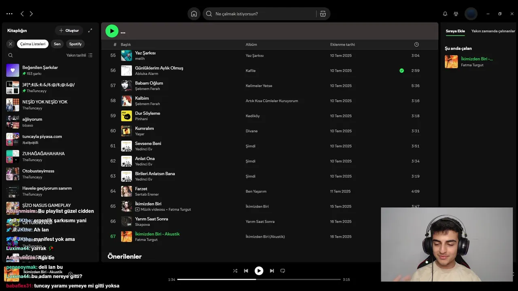This screenshot has height=291, width=518.
Task: Play the playlist with the green button
Action: [112, 31]
